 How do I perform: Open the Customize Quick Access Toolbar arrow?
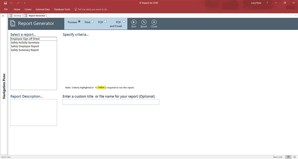pos(25,3)
